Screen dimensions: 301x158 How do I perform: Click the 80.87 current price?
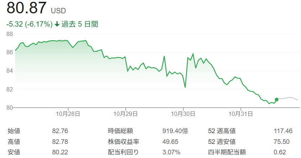coord(27,9)
